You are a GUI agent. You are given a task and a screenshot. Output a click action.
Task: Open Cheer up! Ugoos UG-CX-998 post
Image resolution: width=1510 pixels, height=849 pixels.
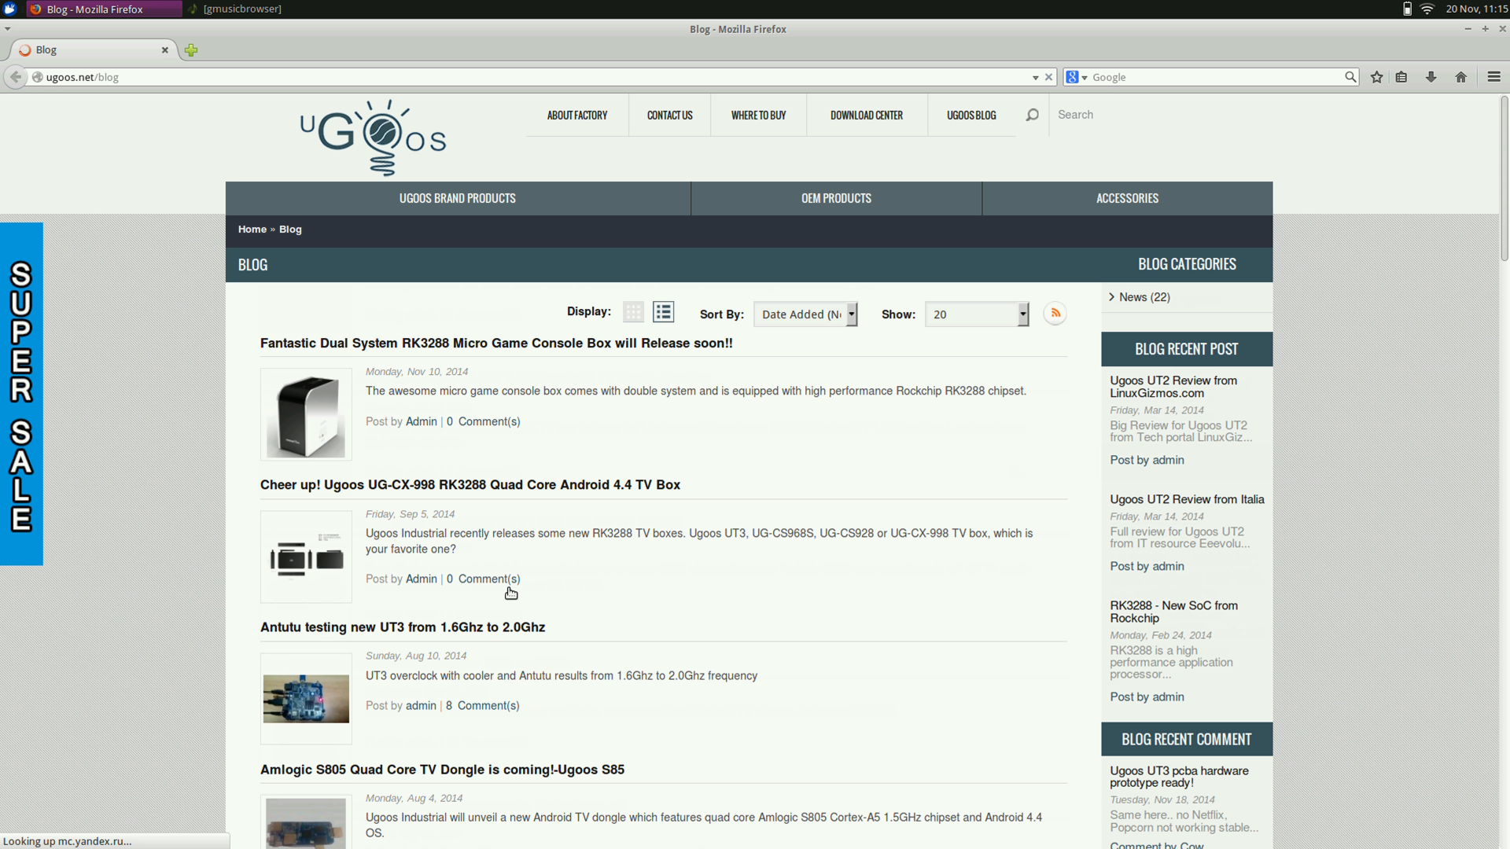point(470,485)
